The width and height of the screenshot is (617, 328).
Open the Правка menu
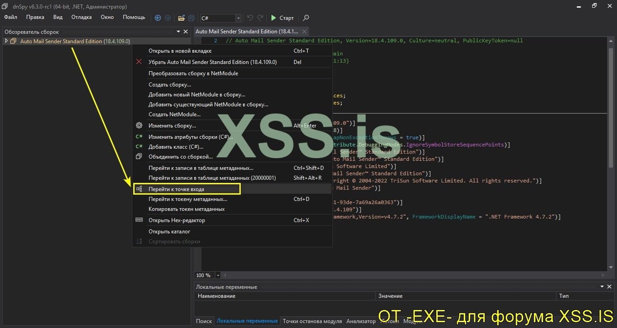coord(35,17)
